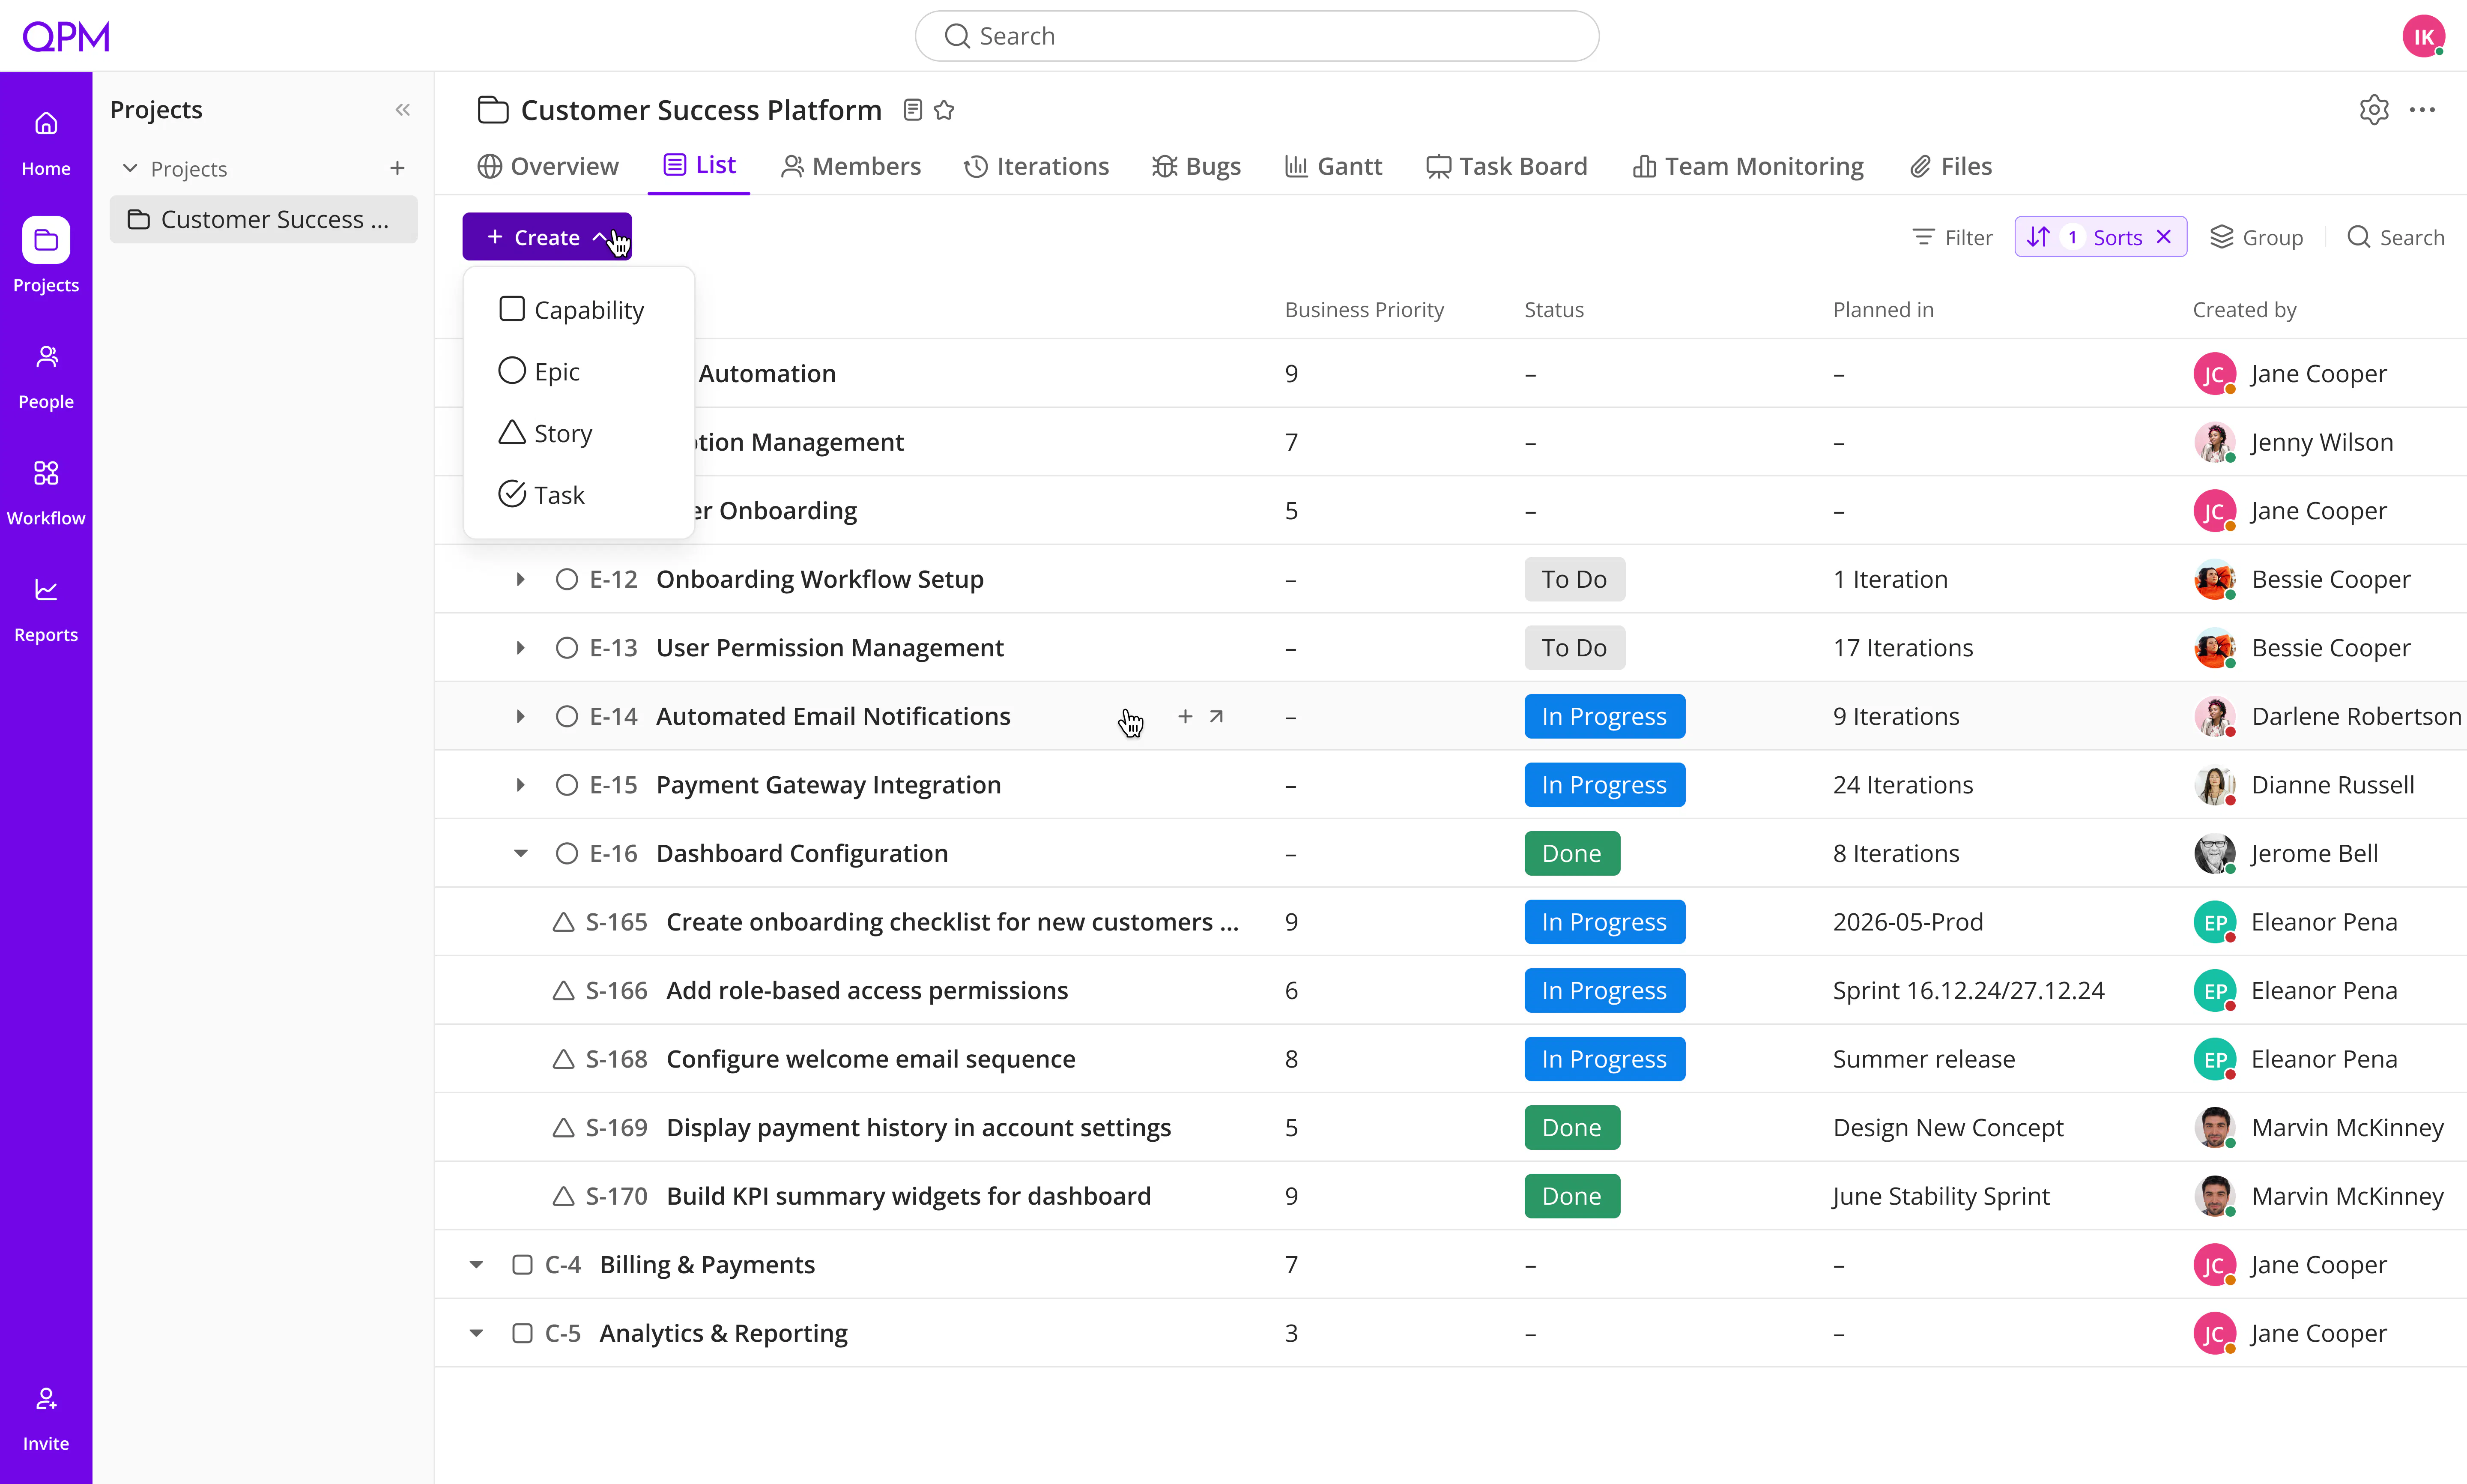Open the Projects section in sidebar
This screenshot has height=1484, width=2467.
coord(46,257)
